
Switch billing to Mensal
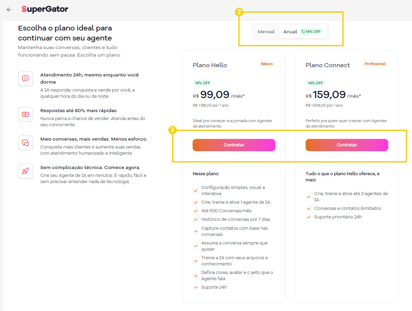tap(266, 31)
